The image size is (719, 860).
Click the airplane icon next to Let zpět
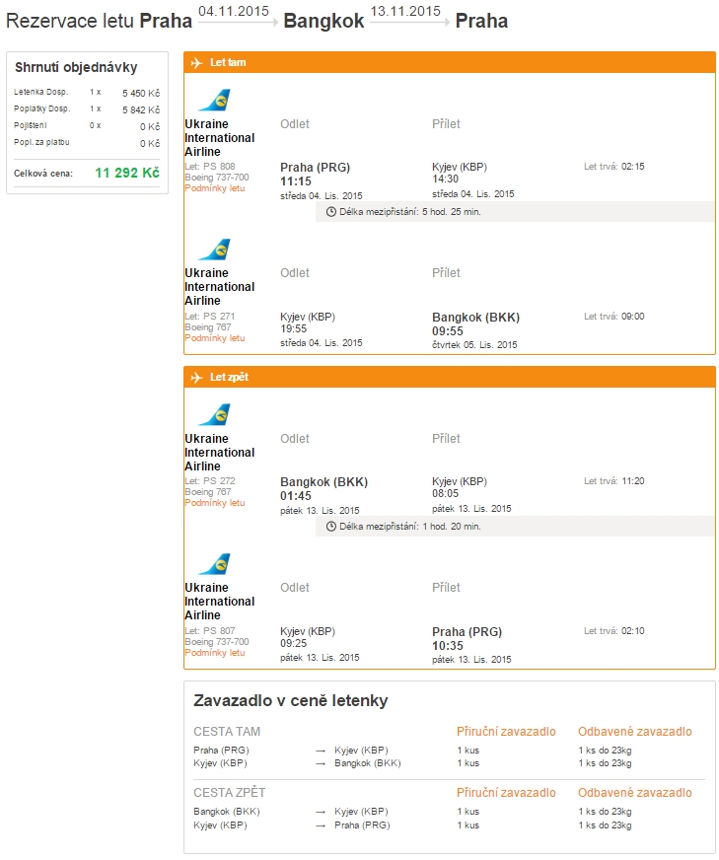(196, 378)
